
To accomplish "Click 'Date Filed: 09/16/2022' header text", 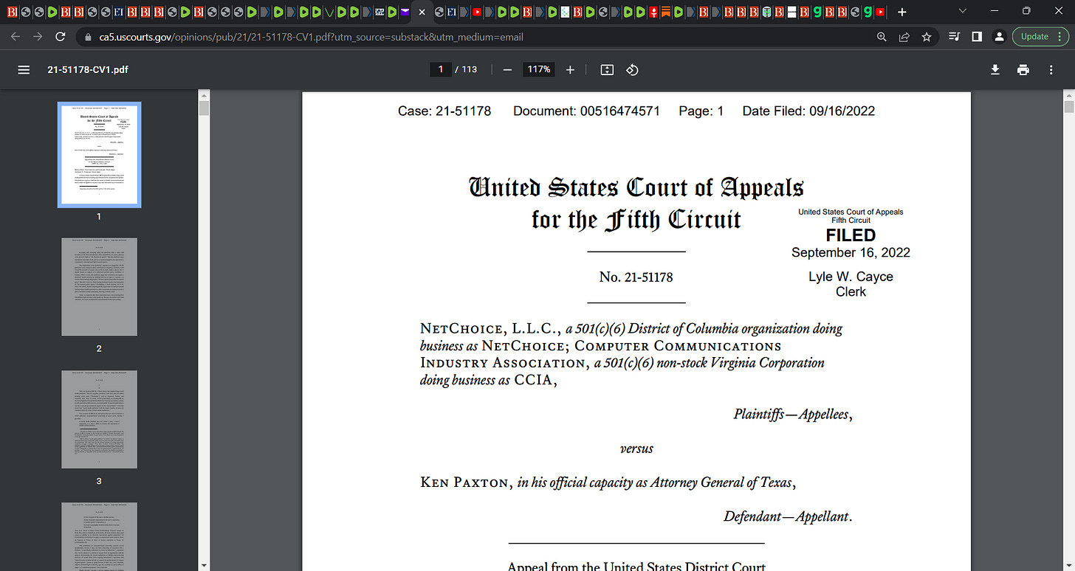I will click(x=808, y=111).
